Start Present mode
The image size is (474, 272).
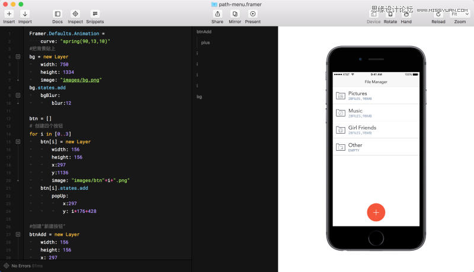coord(253,14)
